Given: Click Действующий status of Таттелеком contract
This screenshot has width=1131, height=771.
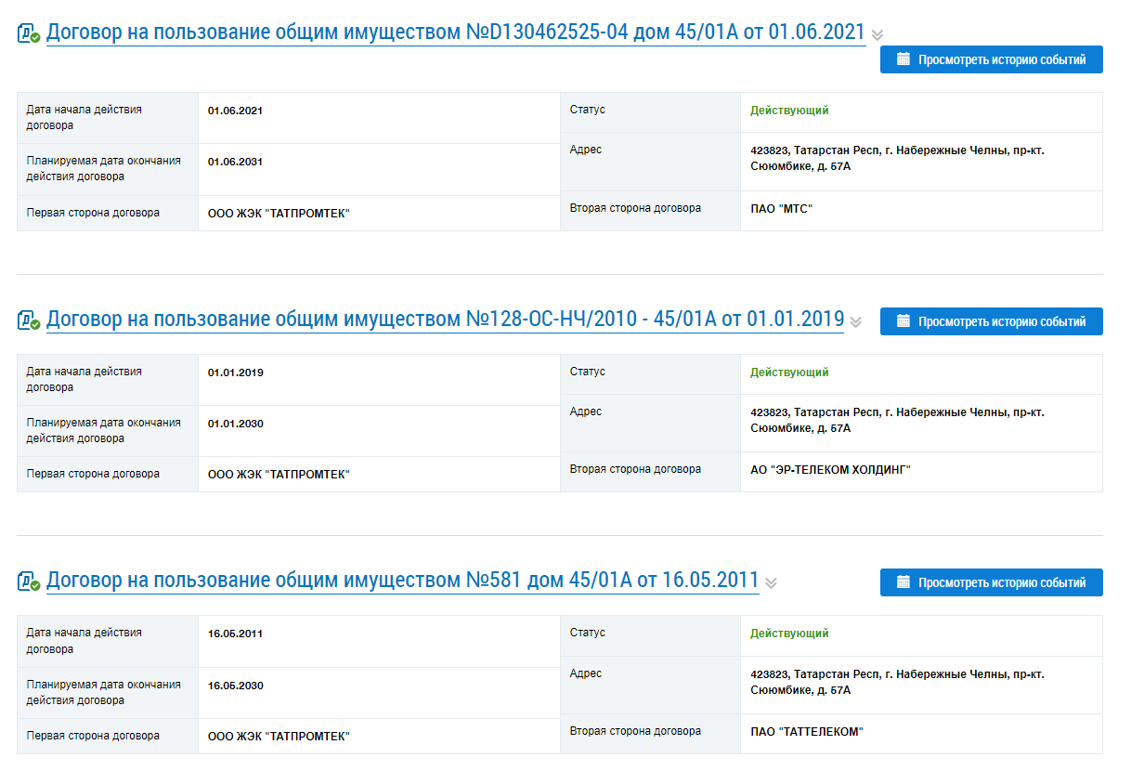Looking at the screenshot, I should [x=789, y=633].
